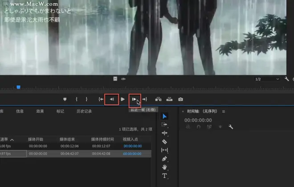The height and width of the screenshot is (187, 294).
Task: Toggle timeline snap magnet icon
Action: [x=199, y=127]
